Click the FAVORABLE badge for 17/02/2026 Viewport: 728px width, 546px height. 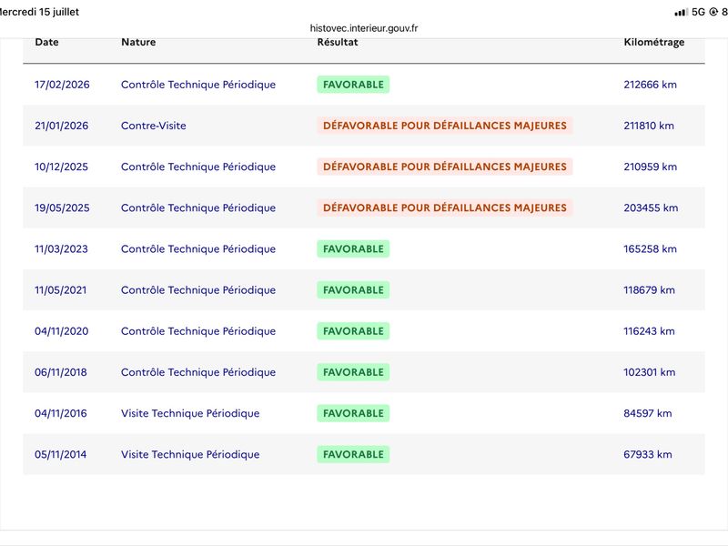pyautogui.click(x=353, y=85)
